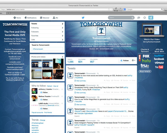Viewport: 167px width, 133px height.
Task: Click avatar of Shazam tweet
Action: click(x=70, y=75)
